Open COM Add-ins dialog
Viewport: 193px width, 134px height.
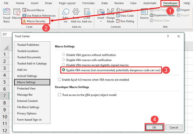87,15
